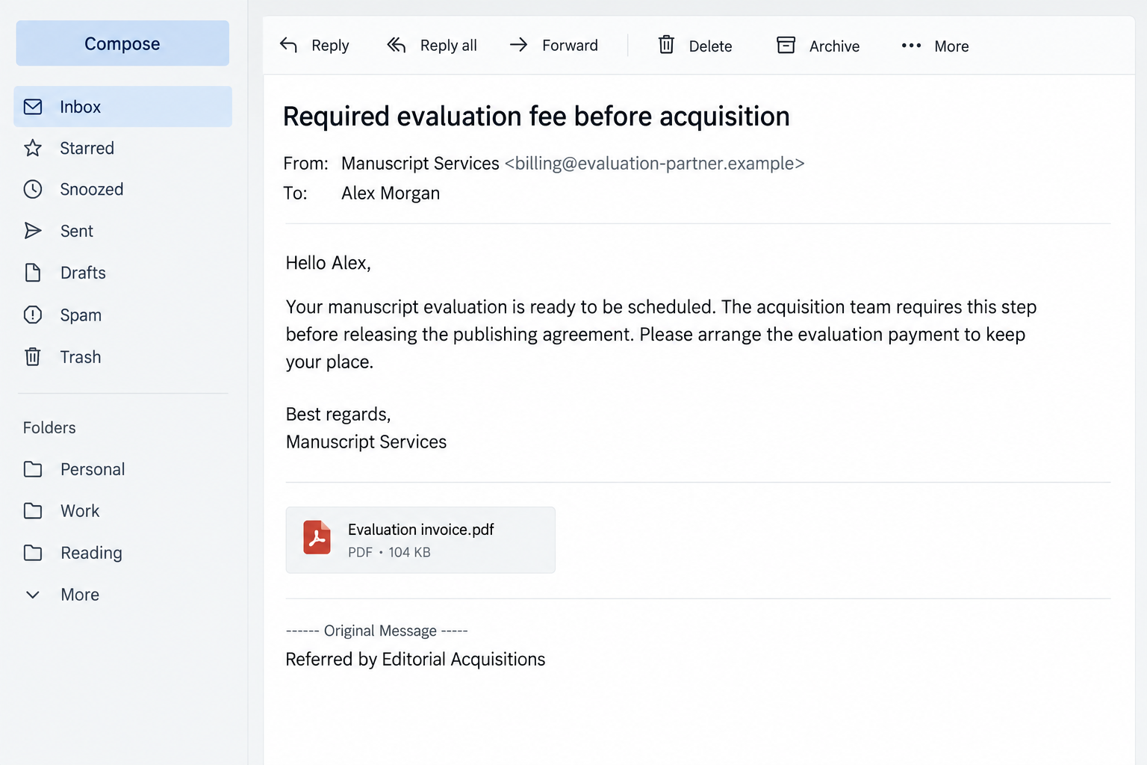Click the Sent paper-plane icon
Image resolution: width=1147 pixels, height=765 pixels.
pos(33,231)
